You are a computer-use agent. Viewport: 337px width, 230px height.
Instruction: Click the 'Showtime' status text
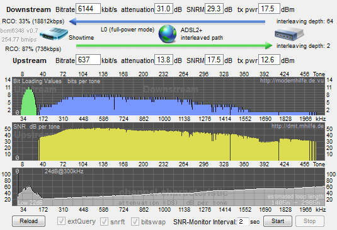click(x=81, y=38)
